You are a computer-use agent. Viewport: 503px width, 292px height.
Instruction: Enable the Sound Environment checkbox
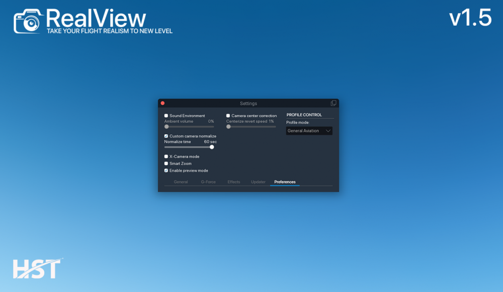(166, 116)
